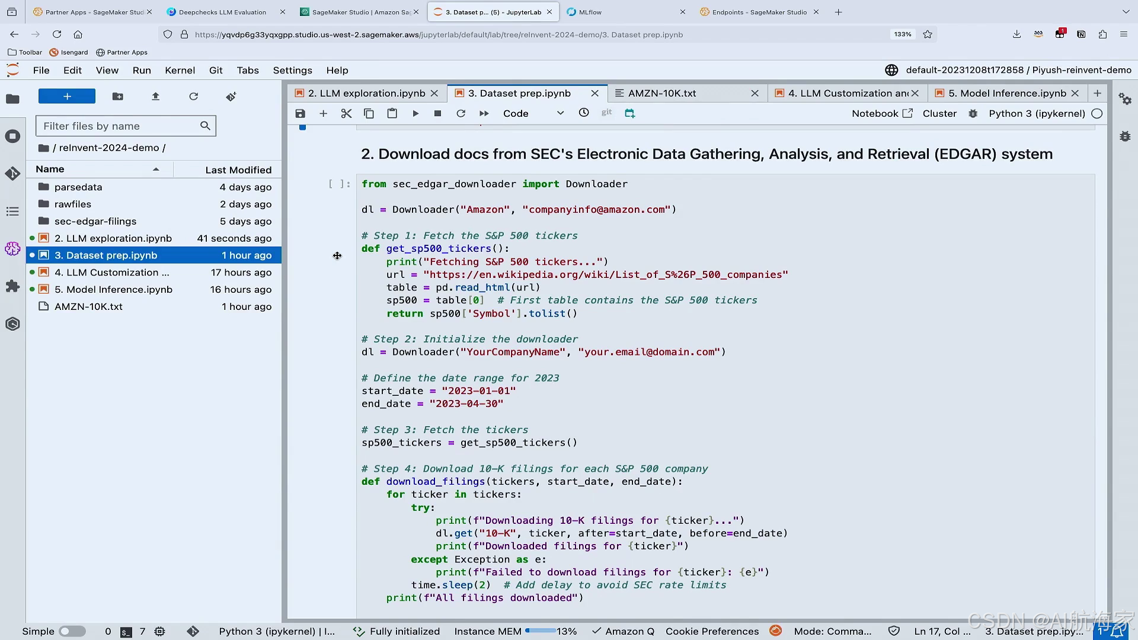Run the selected cell

pyautogui.click(x=415, y=113)
